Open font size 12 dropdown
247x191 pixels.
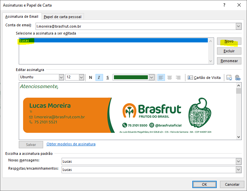[81, 77]
